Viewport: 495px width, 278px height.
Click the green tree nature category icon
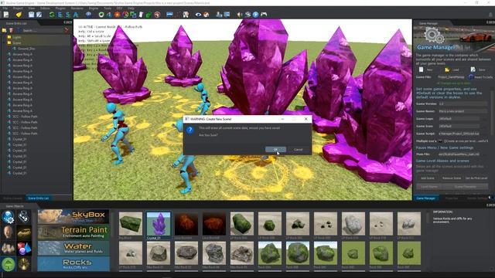[9, 264]
